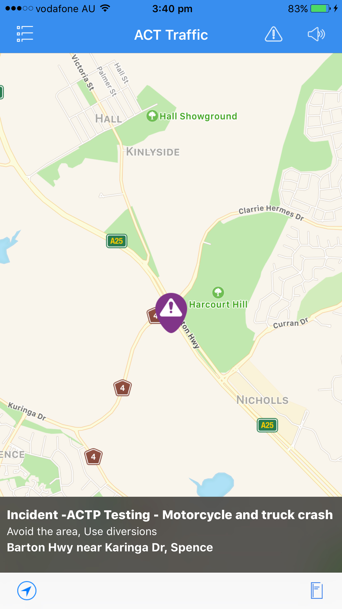Tap the warning triangle alerts icon
342x609 pixels.
click(x=273, y=34)
